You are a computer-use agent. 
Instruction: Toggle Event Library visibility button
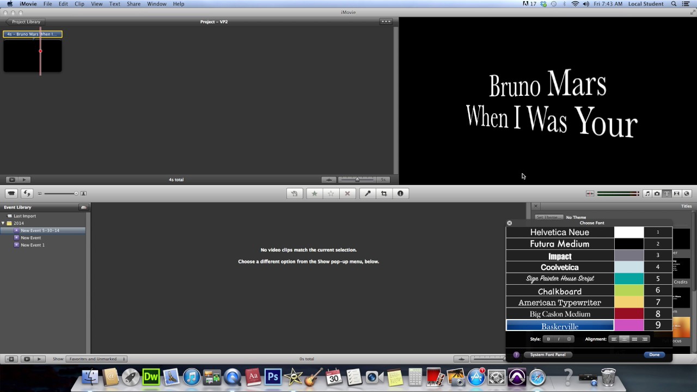click(x=10, y=359)
